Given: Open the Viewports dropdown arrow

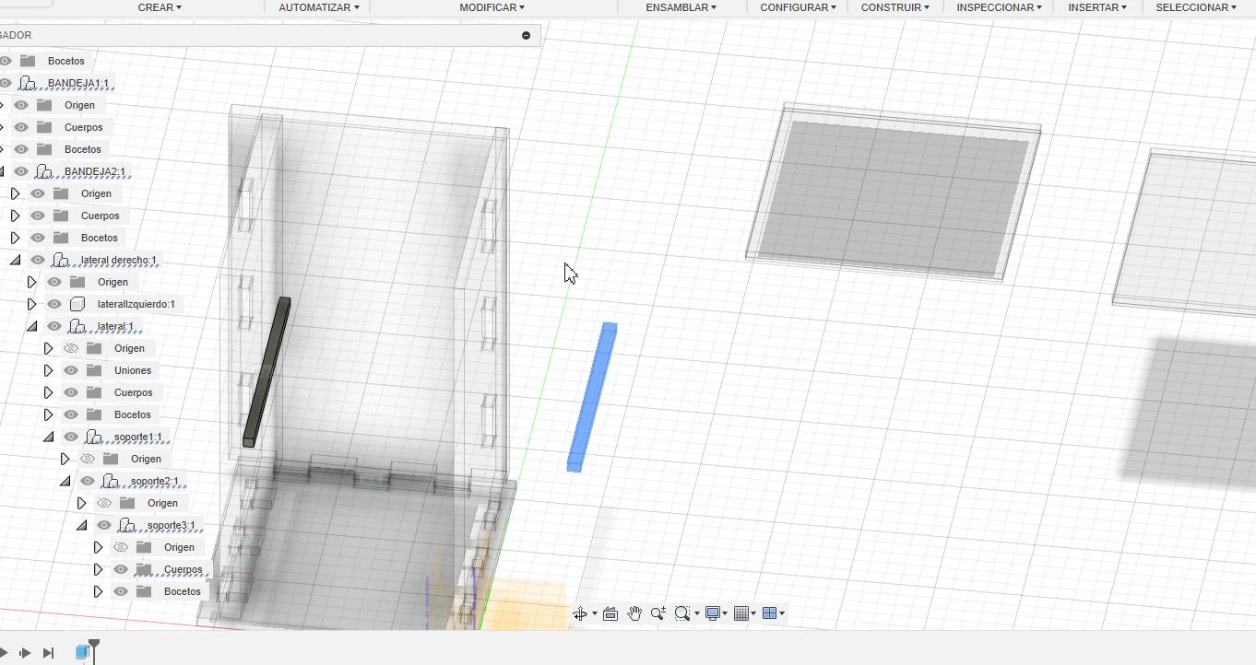Looking at the screenshot, I should pyautogui.click(x=782, y=613).
